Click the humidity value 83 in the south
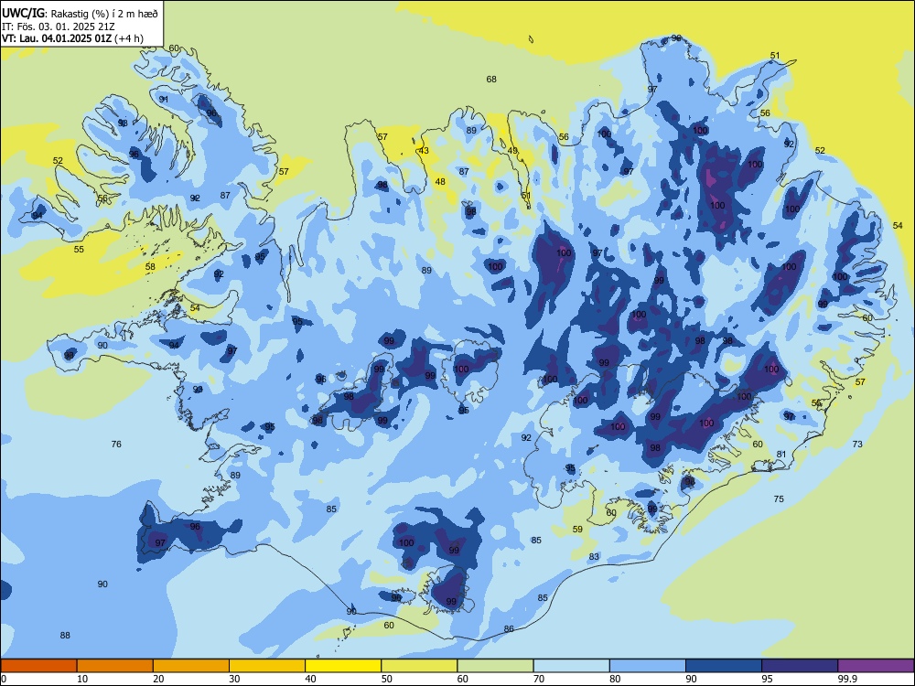The width and height of the screenshot is (915, 686). pos(594,556)
